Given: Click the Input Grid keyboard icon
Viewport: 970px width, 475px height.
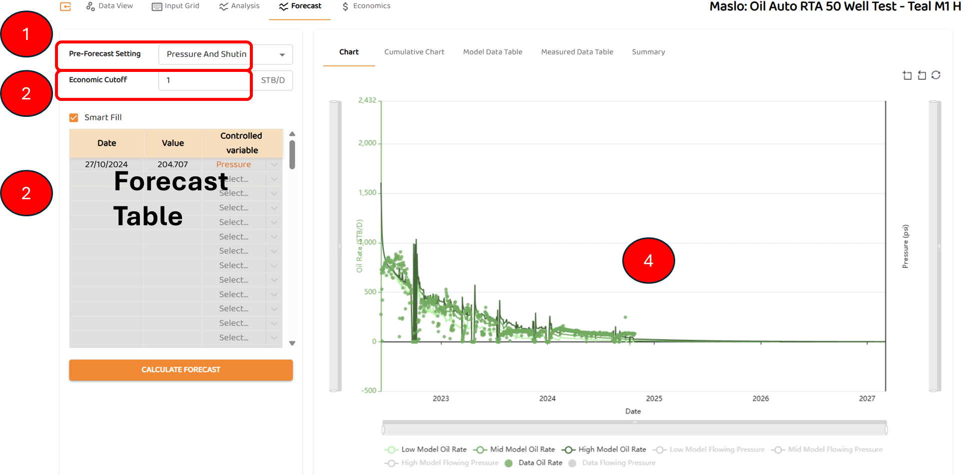Looking at the screenshot, I should click(157, 6).
